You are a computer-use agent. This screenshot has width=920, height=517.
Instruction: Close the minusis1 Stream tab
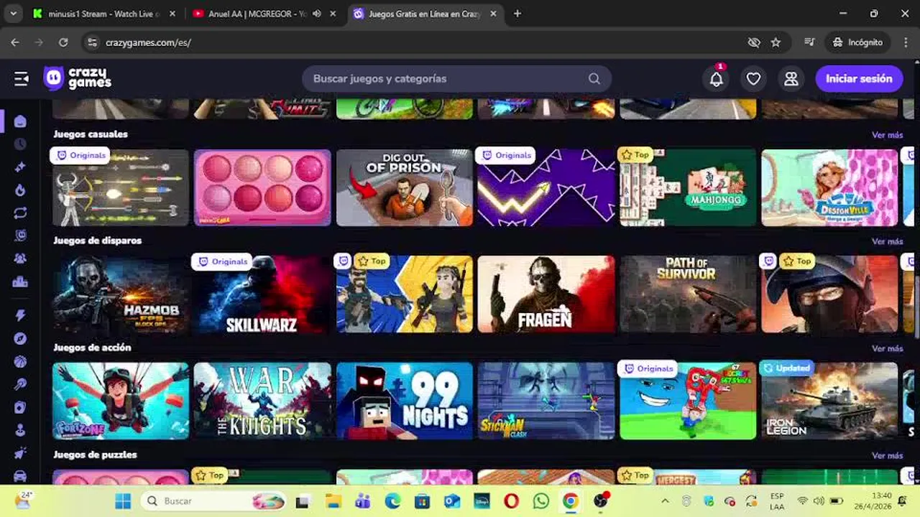pos(172,14)
